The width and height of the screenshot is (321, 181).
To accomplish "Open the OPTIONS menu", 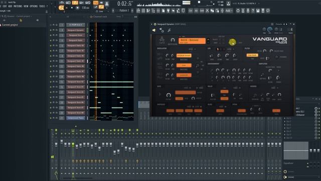I will coord(34,7).
